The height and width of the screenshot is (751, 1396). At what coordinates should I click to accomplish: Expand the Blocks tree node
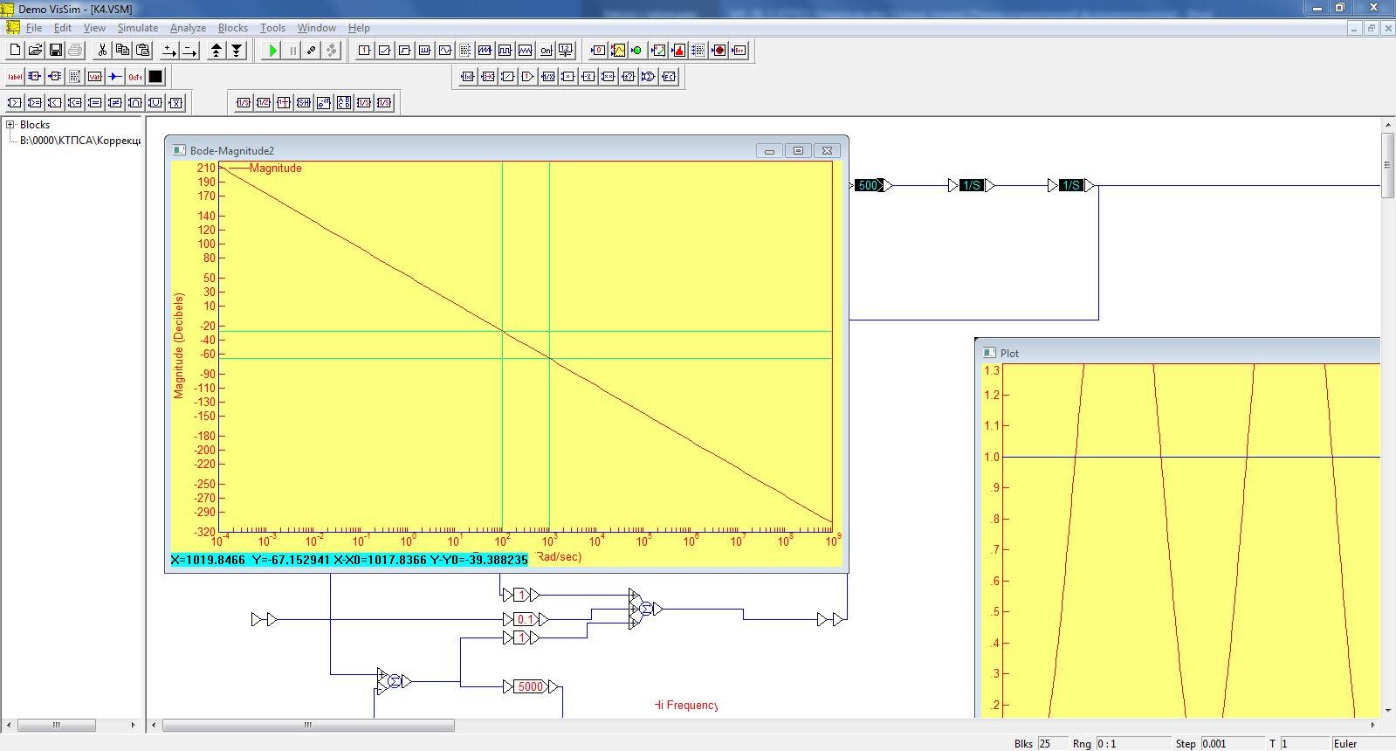10,125
